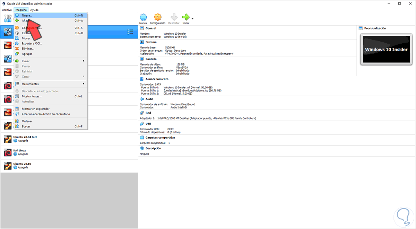The image size is (416, 229).
Task: Click the Herramientas tools icon above VM list
Action: 8,19
